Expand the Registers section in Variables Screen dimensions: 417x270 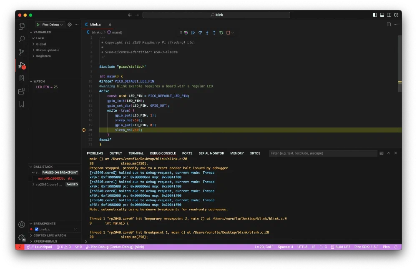43,56
